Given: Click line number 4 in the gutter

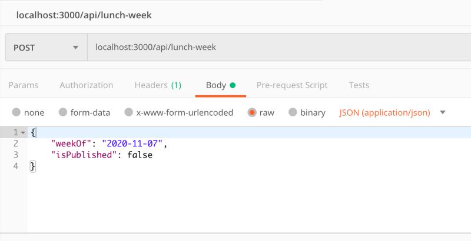Looking at the screenshot, I should coord(16,166).
